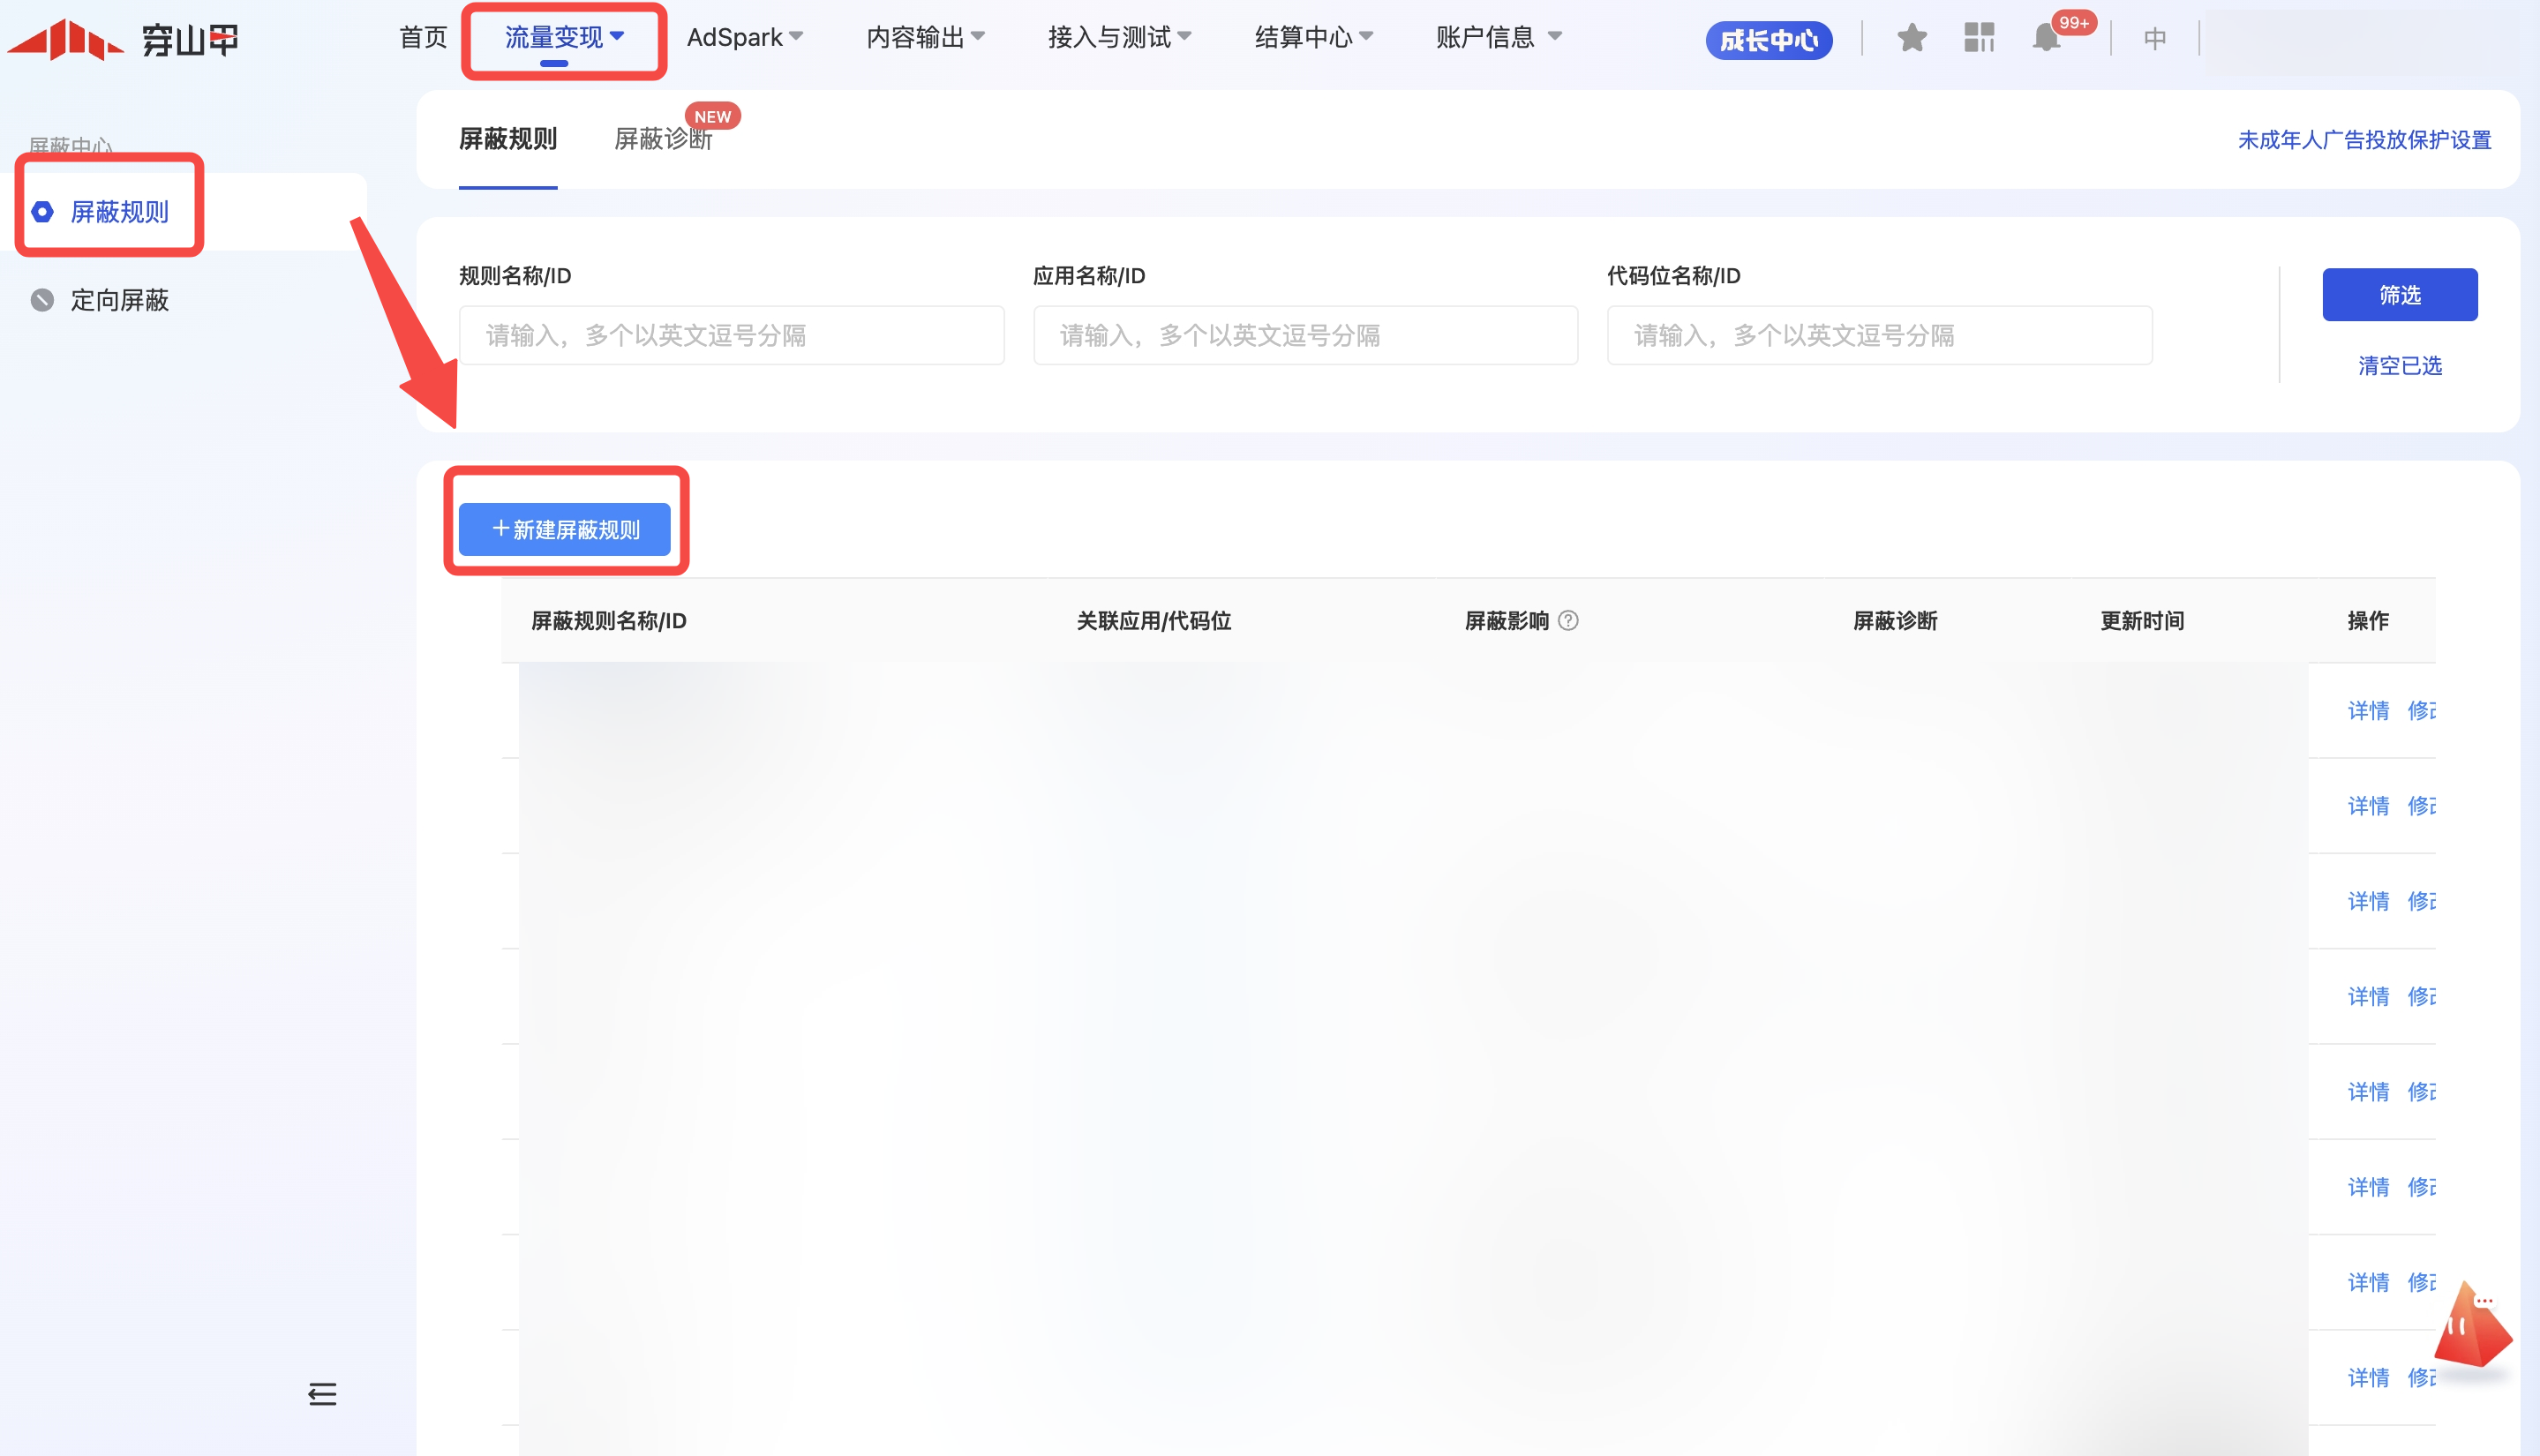The height and width of the screenshot is (1456, 2540).
Task: Expand the 流量变现 dropdown menu
Action: 564,38
